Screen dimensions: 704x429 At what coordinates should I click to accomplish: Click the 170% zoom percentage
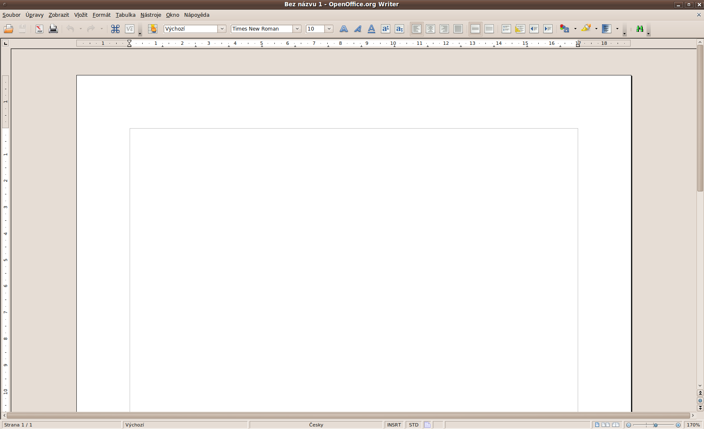(694, 425)
